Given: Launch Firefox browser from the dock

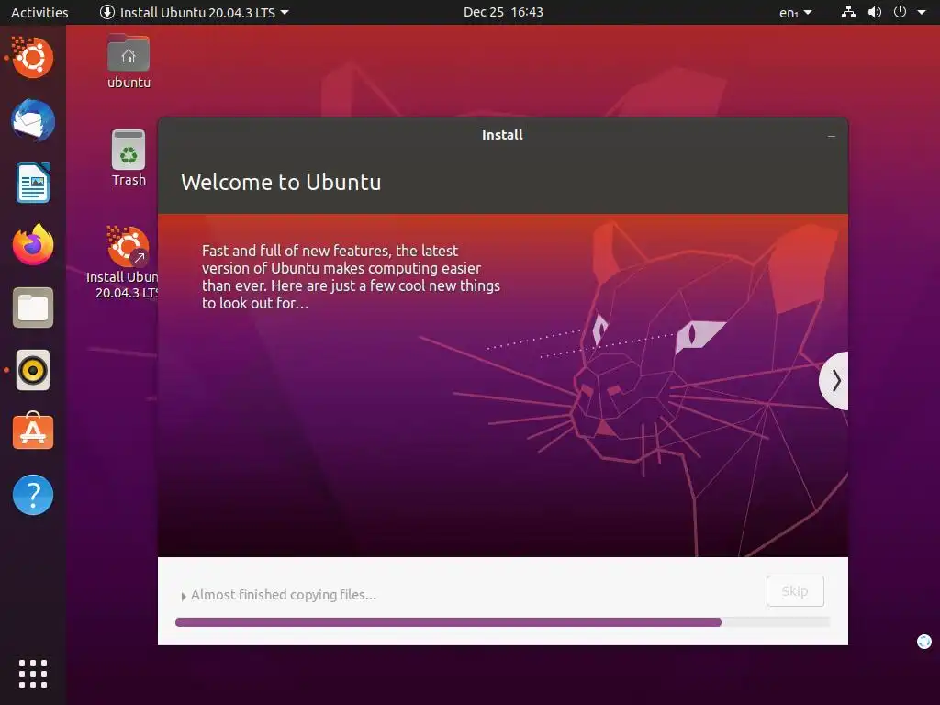Looking at the screenshot, I should (33, 244).
